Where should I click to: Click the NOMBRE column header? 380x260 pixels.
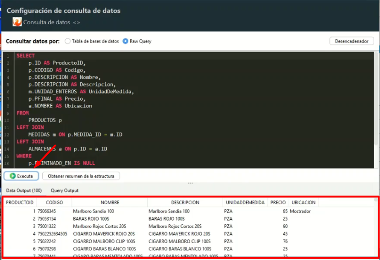pyautogui.click(x=110, y=202)
